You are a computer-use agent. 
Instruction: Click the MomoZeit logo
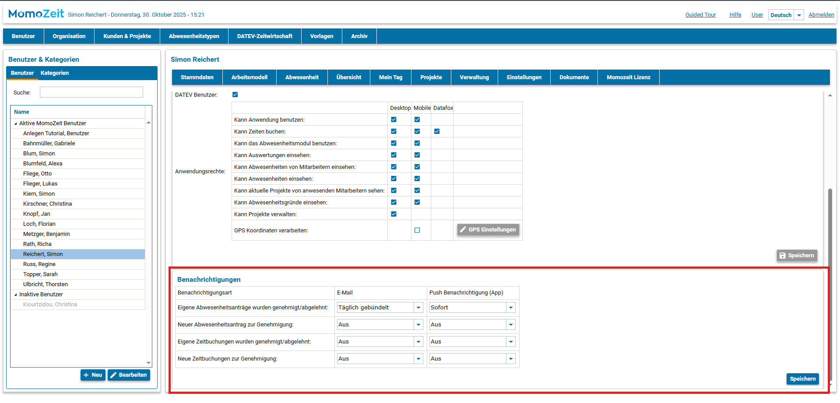pyautogui.click(x=36, y=14)
